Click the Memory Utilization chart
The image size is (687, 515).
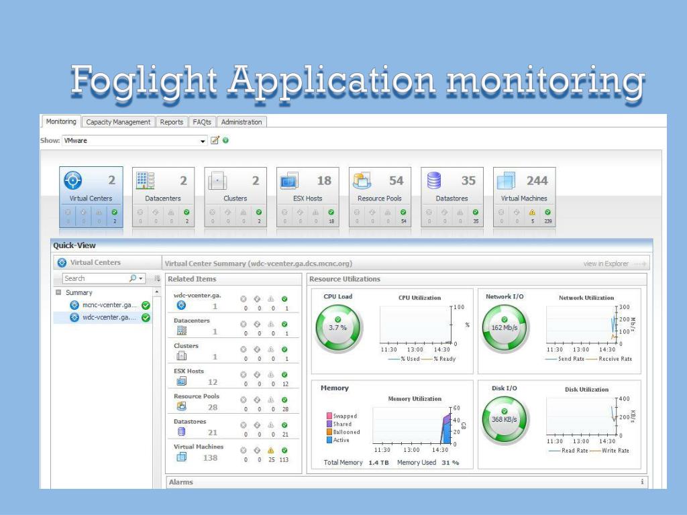coord(411,426)
